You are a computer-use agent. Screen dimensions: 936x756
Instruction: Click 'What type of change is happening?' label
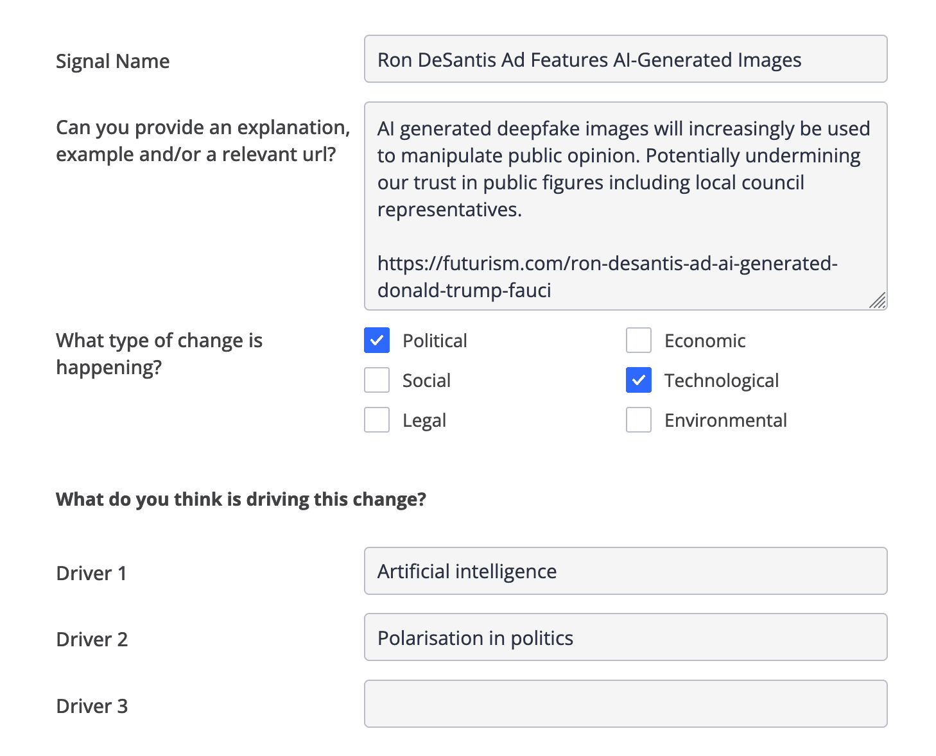(159, 354)
